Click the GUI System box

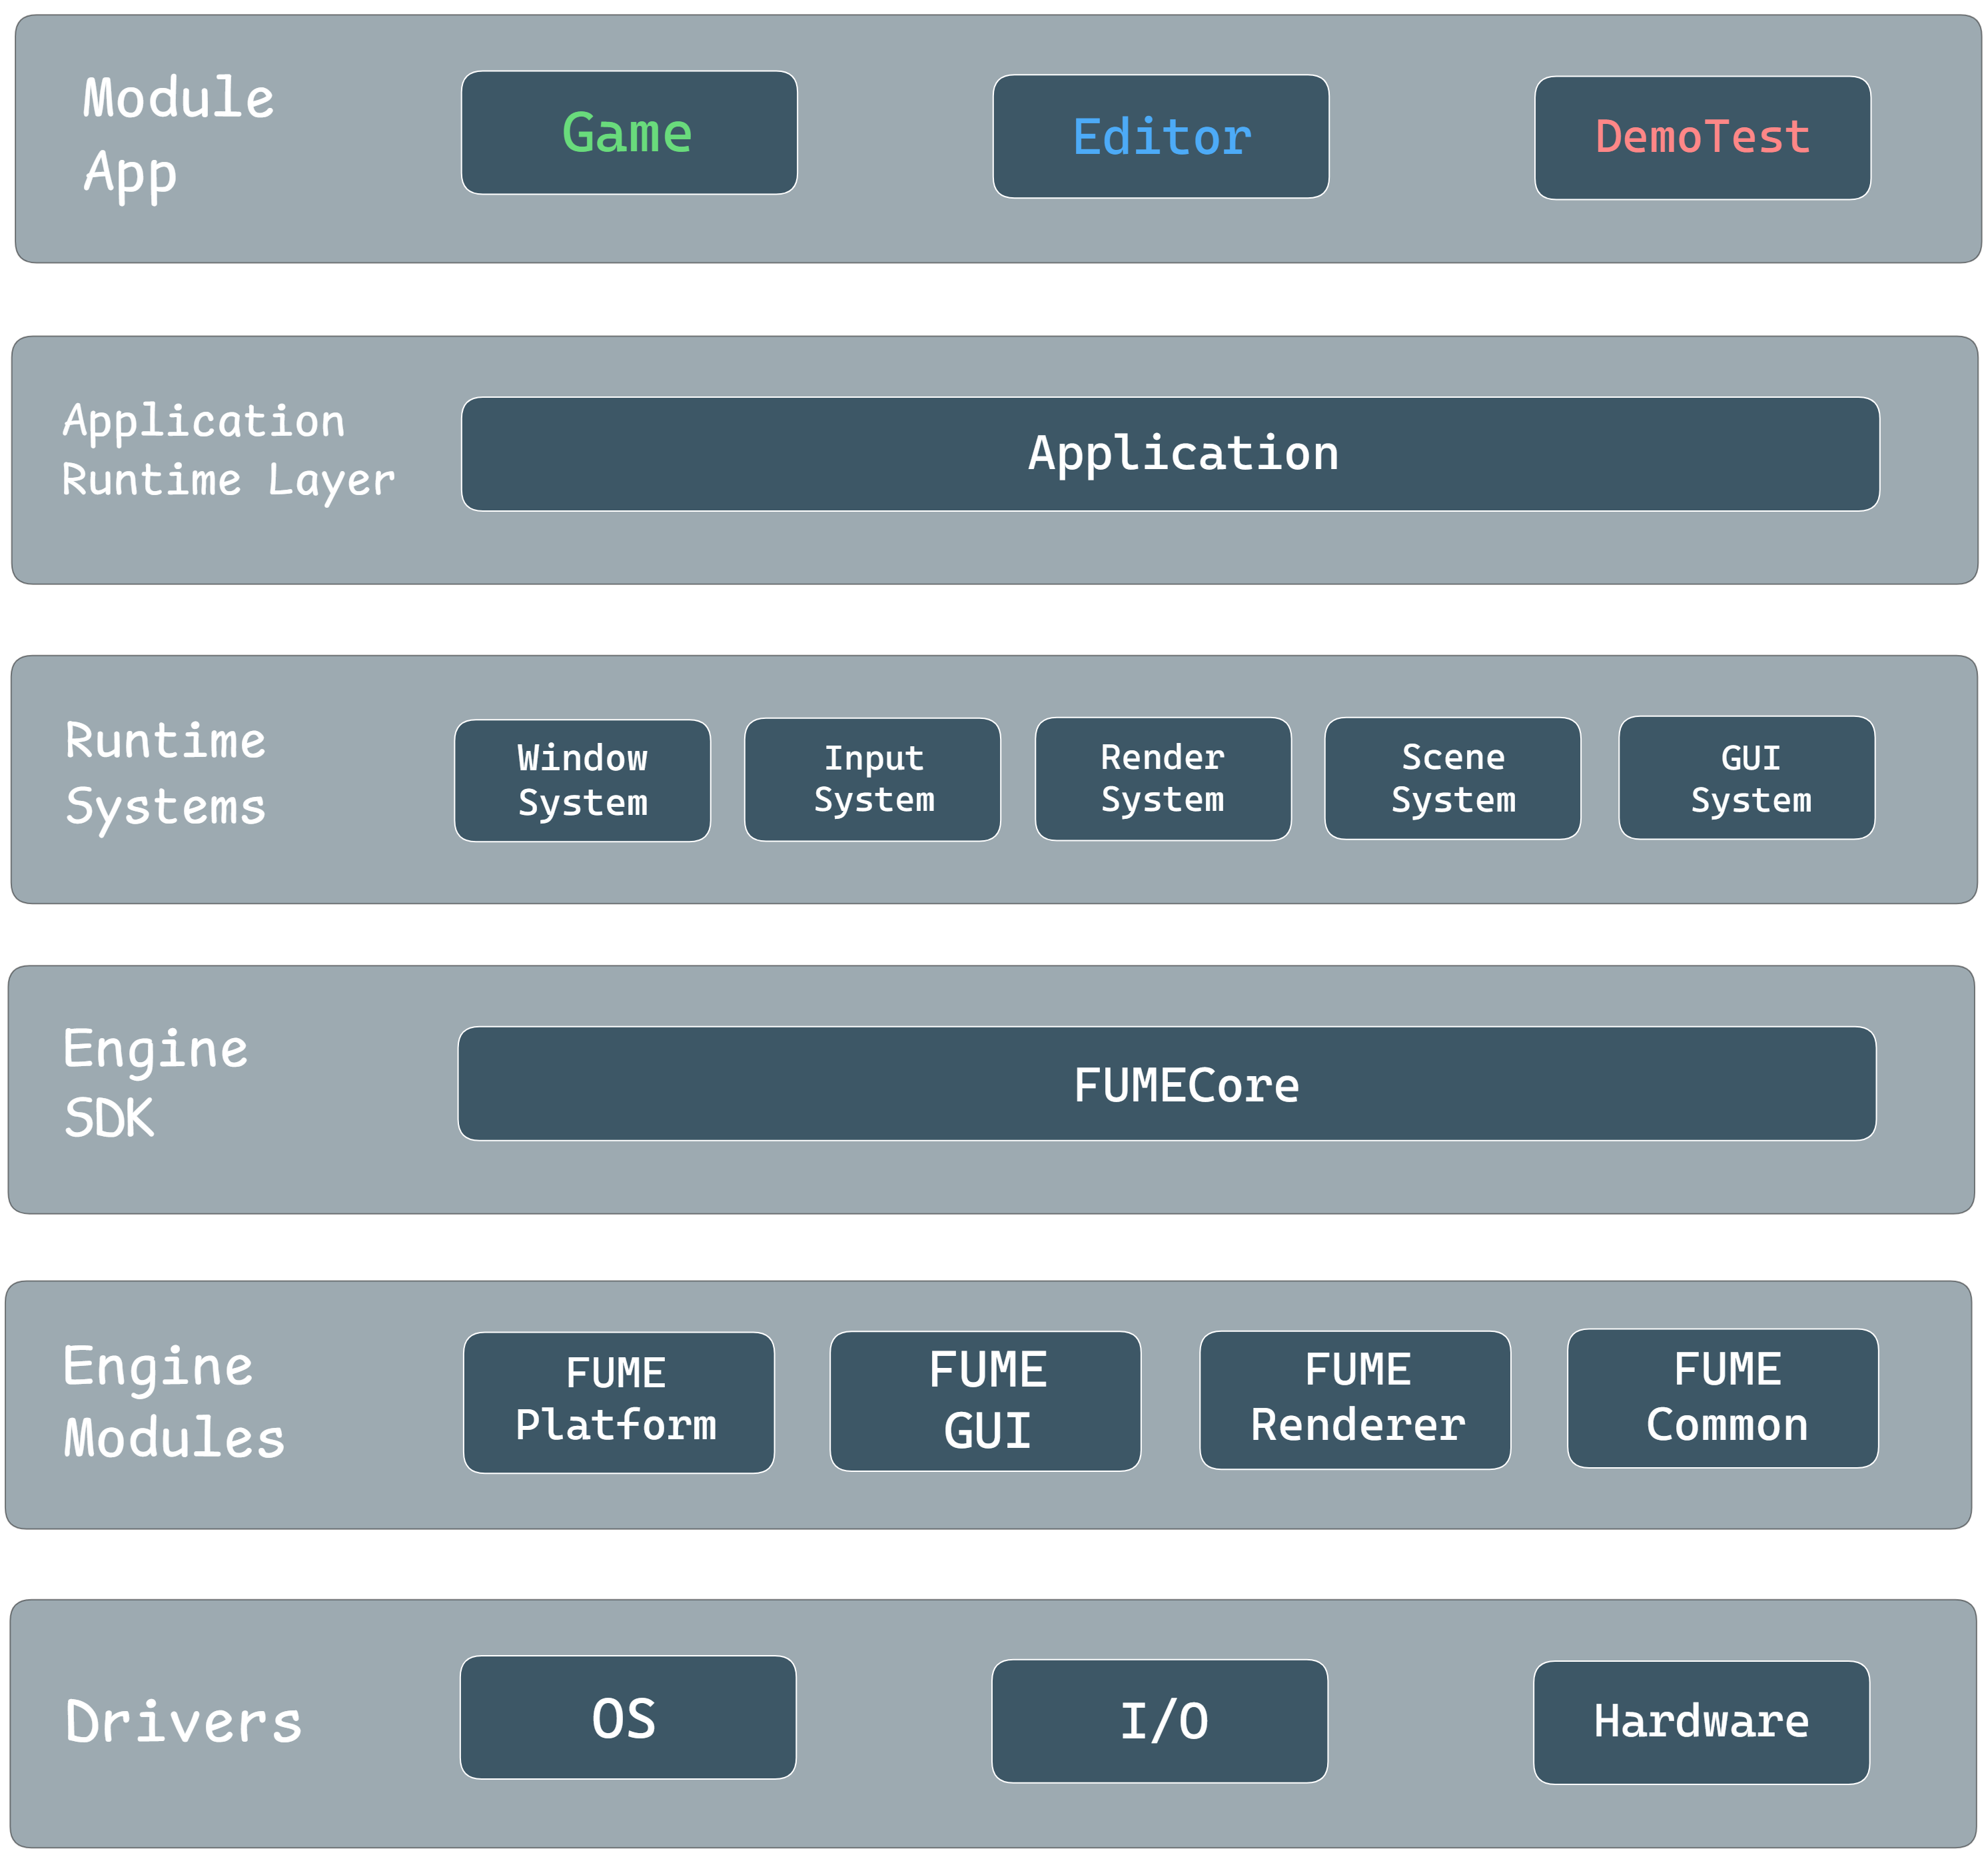(x=1746, y=778)
